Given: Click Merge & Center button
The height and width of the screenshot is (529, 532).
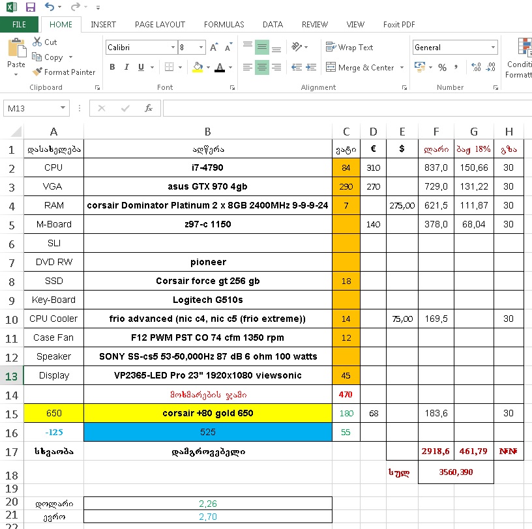Looking at the screenshot, I should (360, 67).
